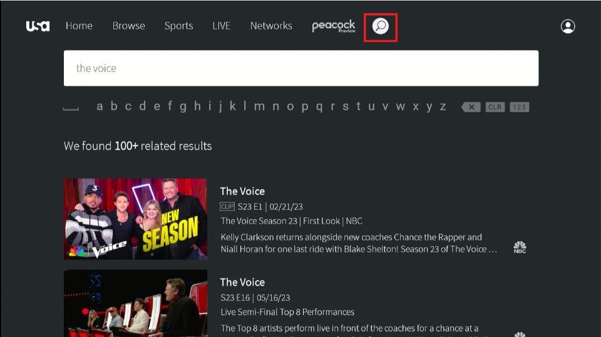Go to the Sports section
The image size is (601, 337).
pos(178,26)
